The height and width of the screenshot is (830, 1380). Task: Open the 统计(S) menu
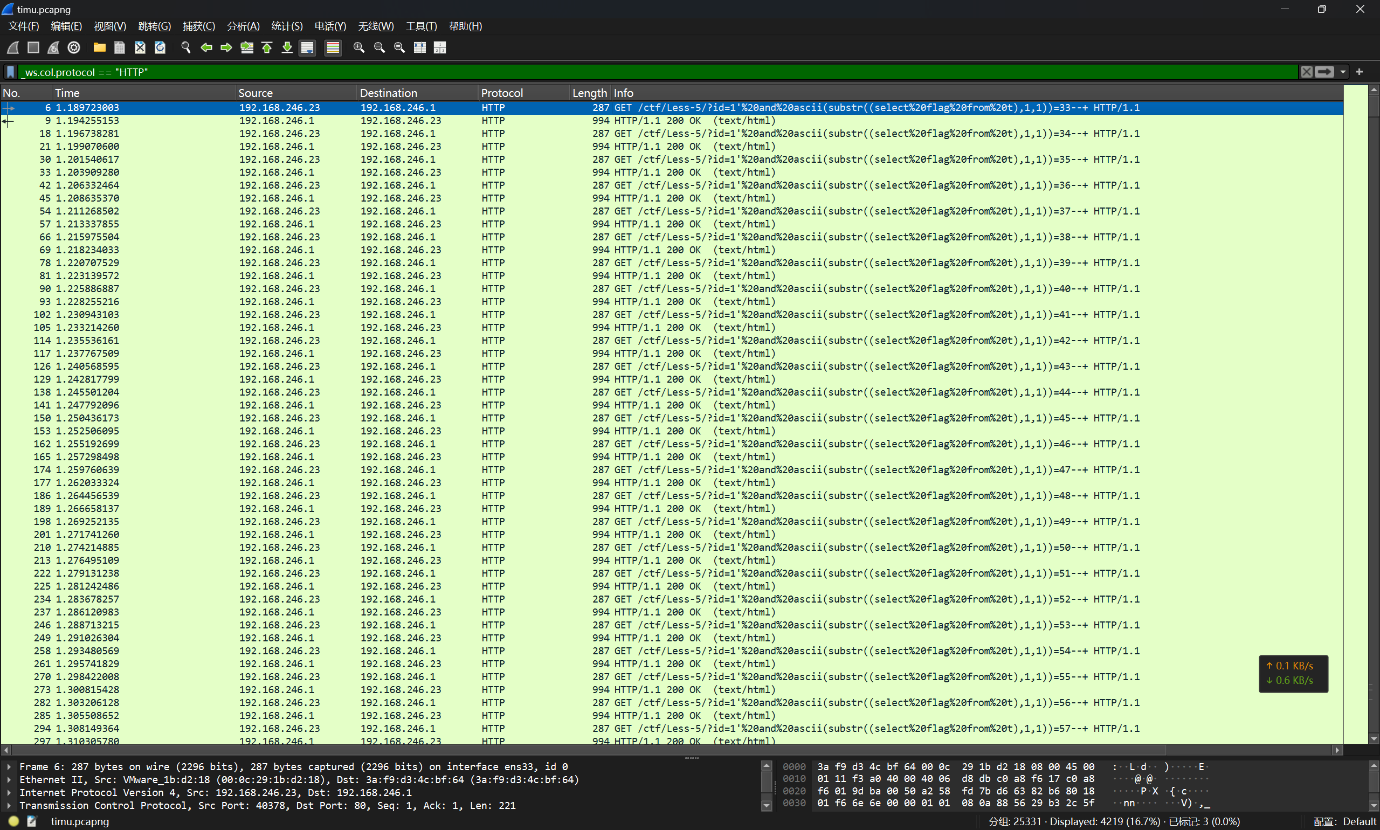286,26
